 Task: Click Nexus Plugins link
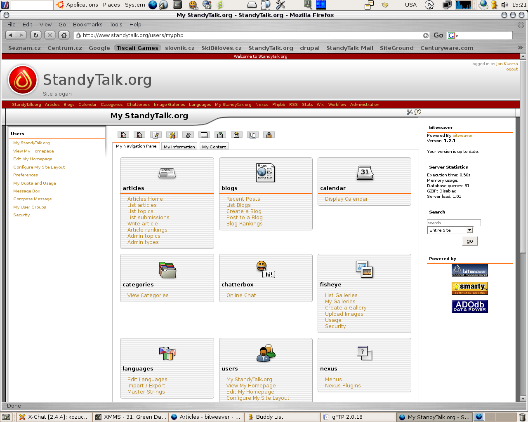click(x=343, y=386)
